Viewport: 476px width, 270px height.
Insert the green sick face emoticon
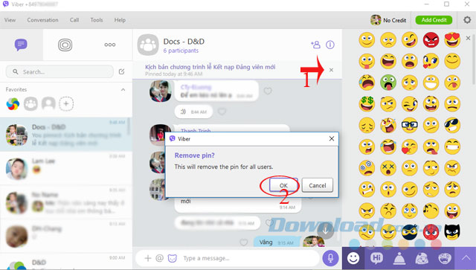[388, 83]
